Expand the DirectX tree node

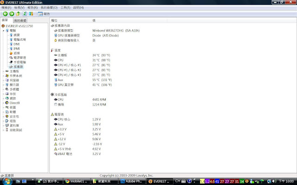pos(3,103)
